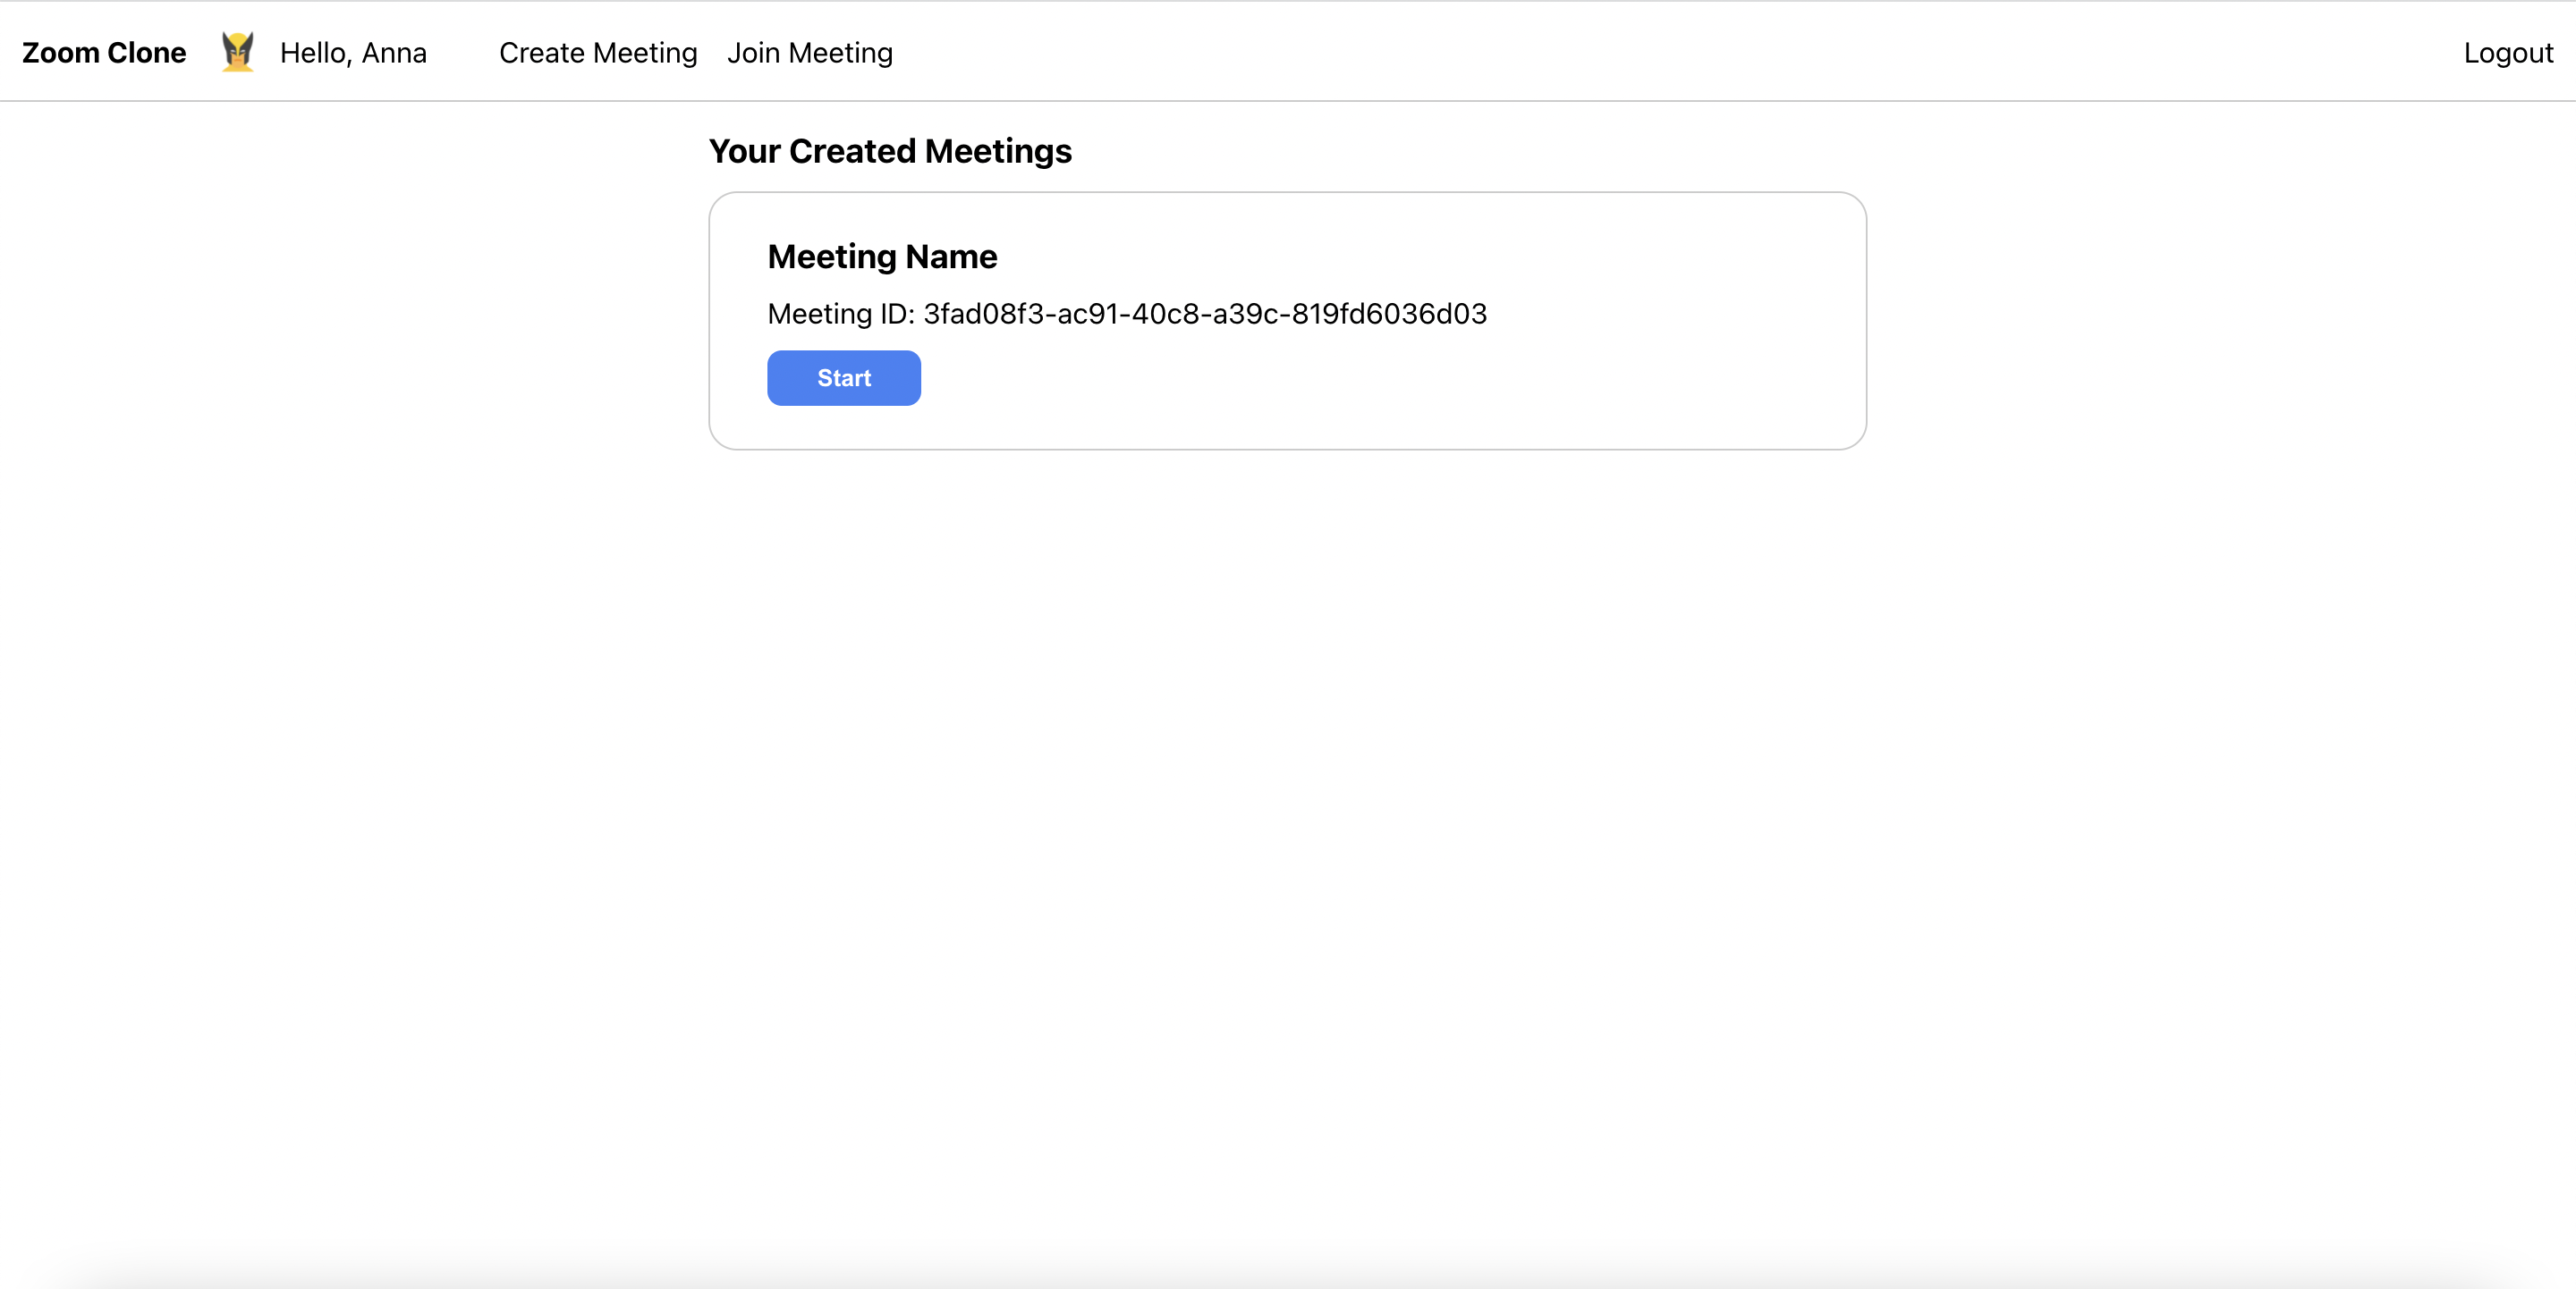Image resolution: width=2576 pixels, height=1289 pixels.
Task: Click the last segment of the meeting ID
Action: [1390, 314]
